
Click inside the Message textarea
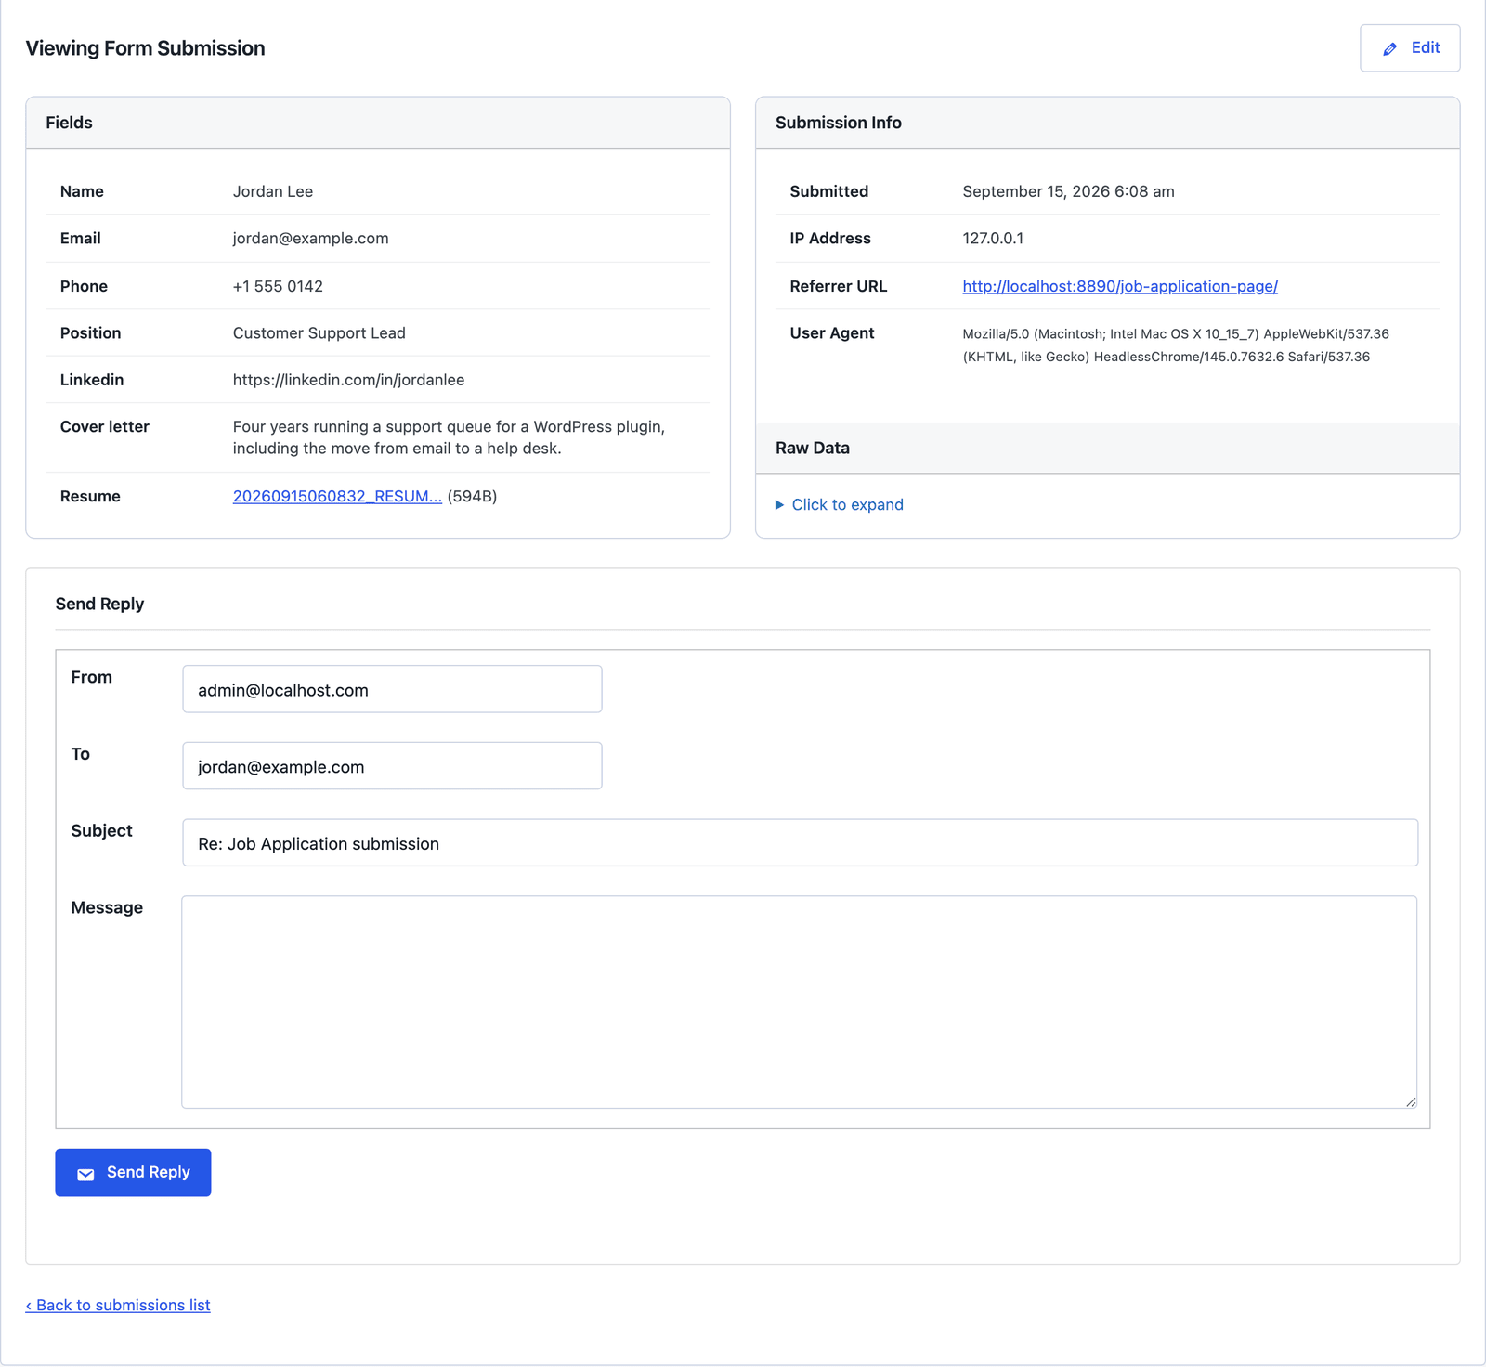pyautogui.click(x=799, y=1002)
